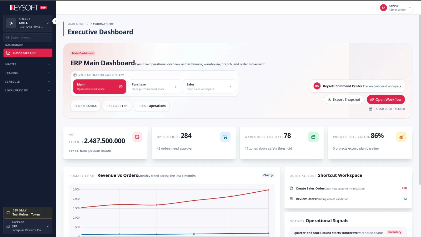Click the Chart.js badge
The width and height of the screenshot is (421, 237).
(268, 175)
